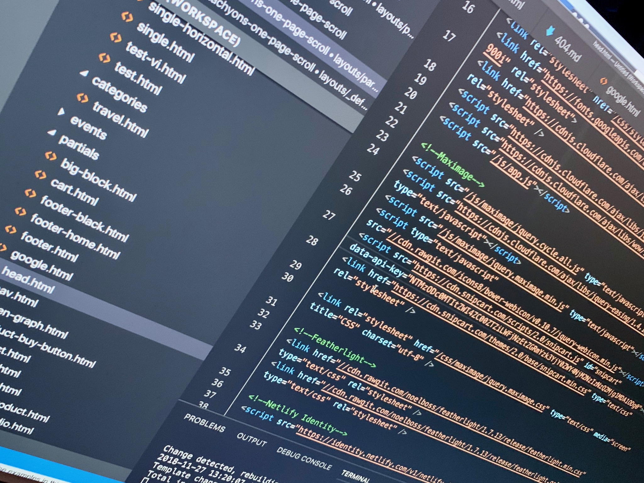Click the orange HTML icon on google.html tab

point(603,81)
